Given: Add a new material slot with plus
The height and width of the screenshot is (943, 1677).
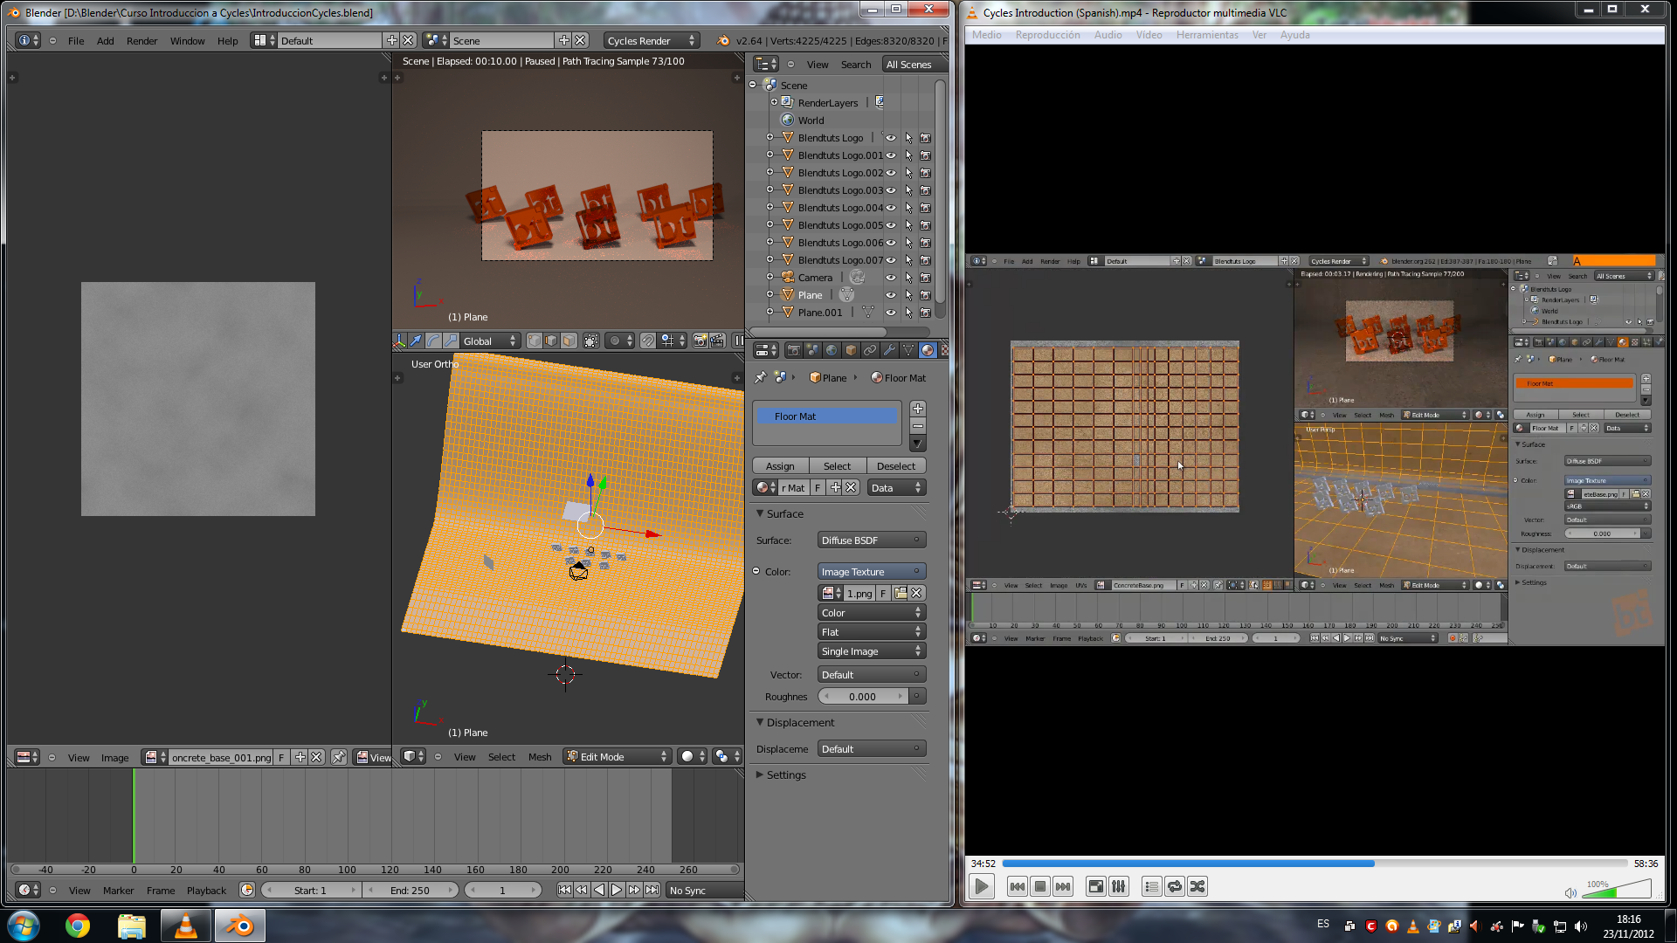Looking at the screenshot, I should (x=918, y=409).
